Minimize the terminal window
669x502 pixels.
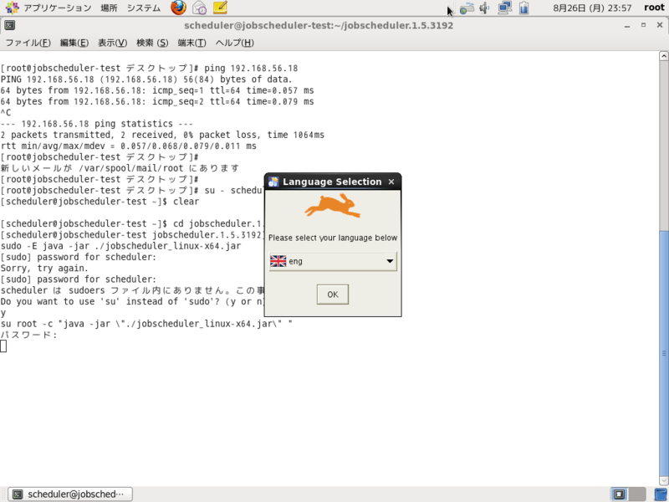coord(626,26)
